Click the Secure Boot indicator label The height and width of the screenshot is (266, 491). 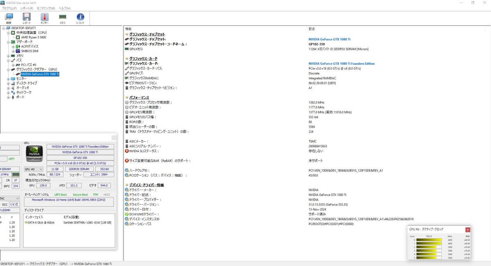coord(80,194)
